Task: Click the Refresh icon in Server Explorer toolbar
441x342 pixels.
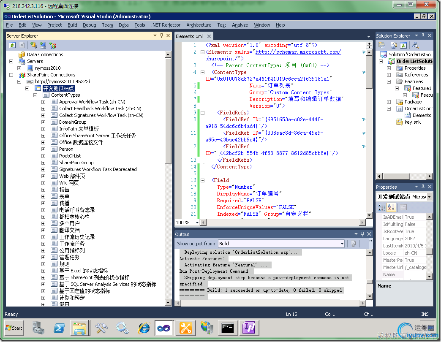Action: pyautogui.click(x=12, y=45)
